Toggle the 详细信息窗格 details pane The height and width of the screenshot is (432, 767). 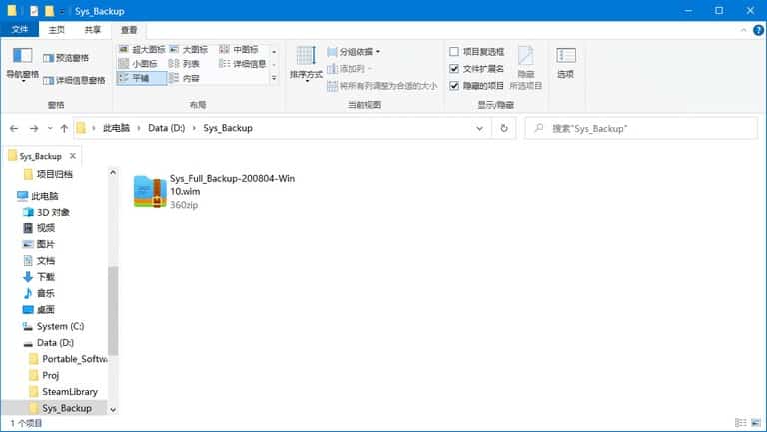74,80
